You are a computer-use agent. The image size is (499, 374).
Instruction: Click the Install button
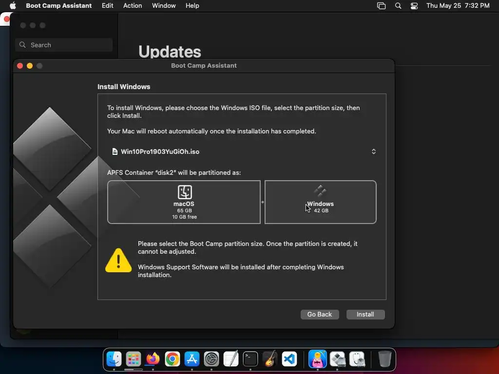click(365, 314)
